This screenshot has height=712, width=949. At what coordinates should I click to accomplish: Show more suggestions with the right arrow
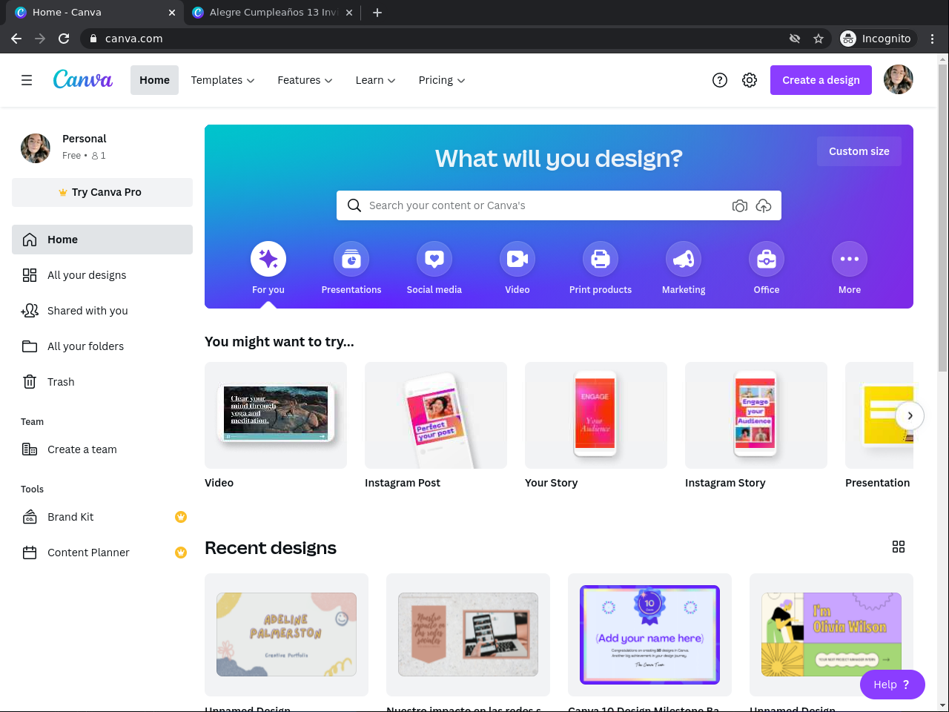tap(910, 415)
